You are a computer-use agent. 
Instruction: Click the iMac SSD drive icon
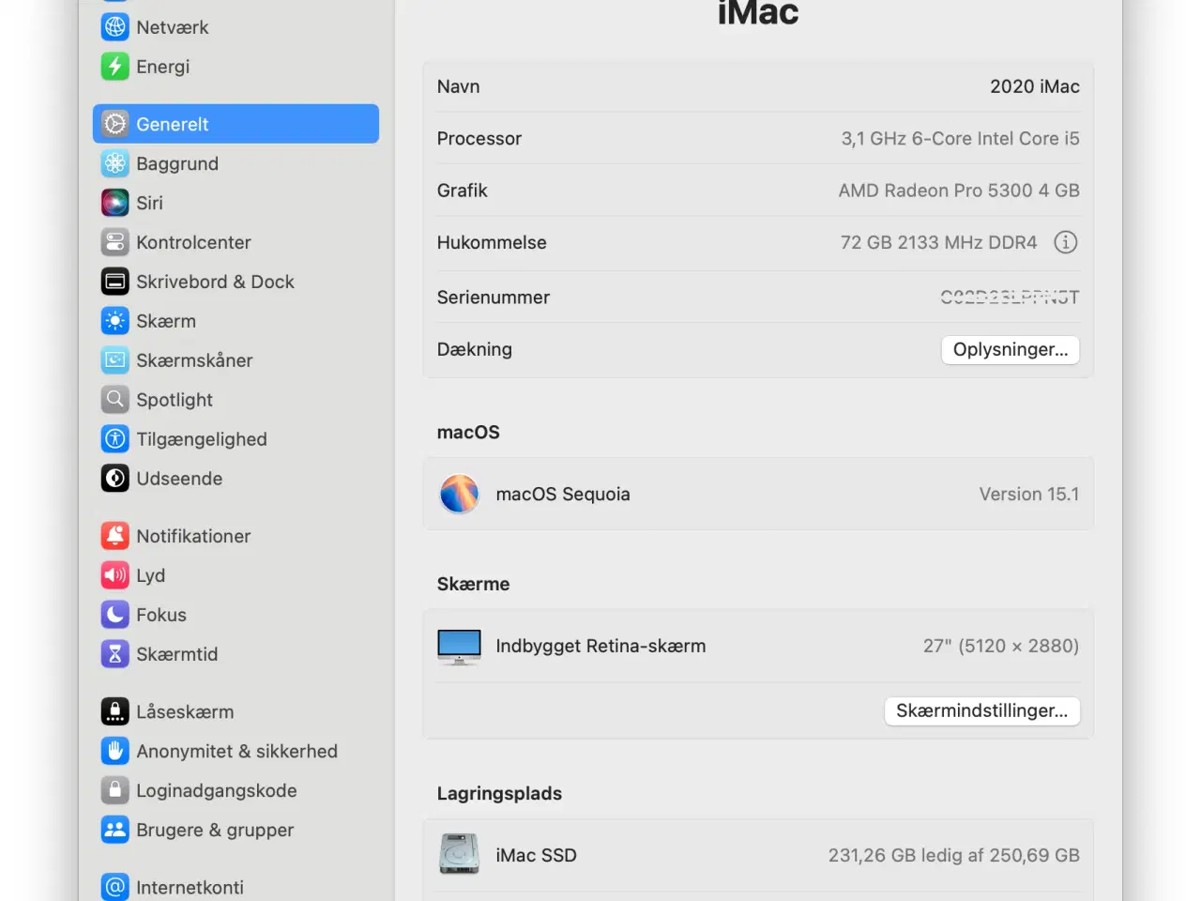tap(460, 854)
